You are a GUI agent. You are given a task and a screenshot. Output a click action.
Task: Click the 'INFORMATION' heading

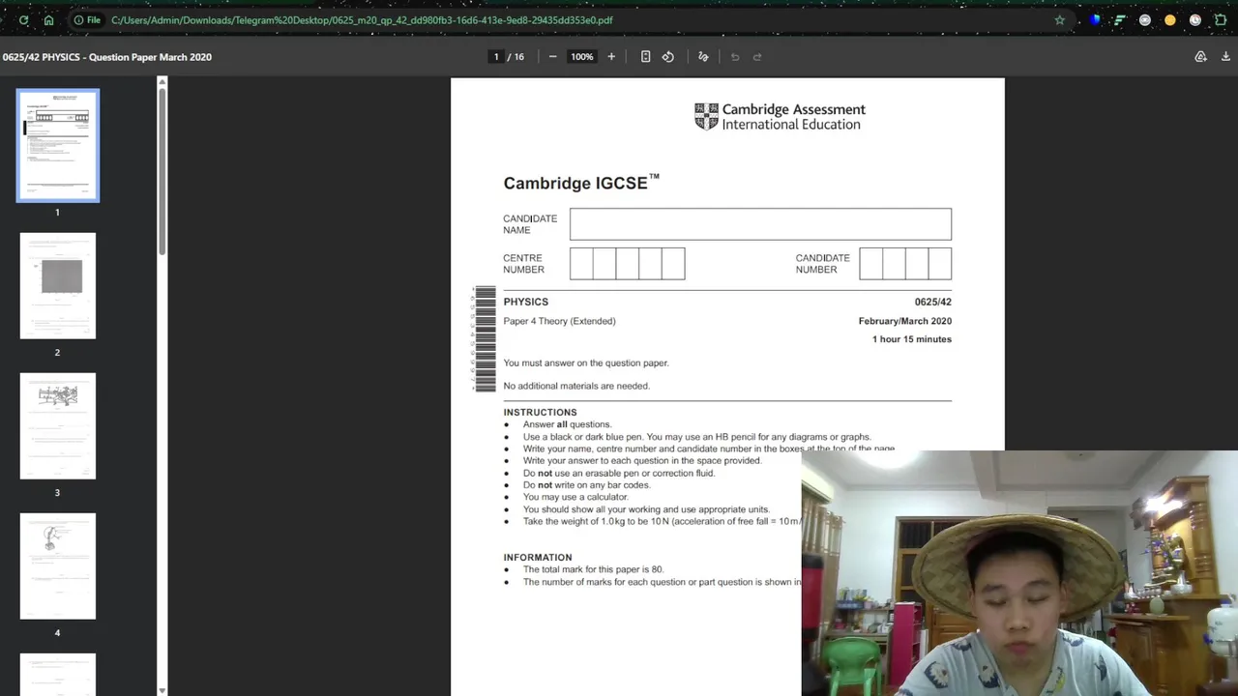click(x=538, y=557)
